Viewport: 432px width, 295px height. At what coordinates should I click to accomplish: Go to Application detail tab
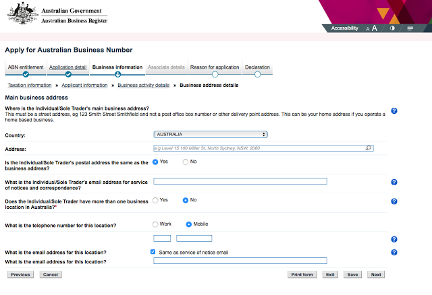coord(67,67)
